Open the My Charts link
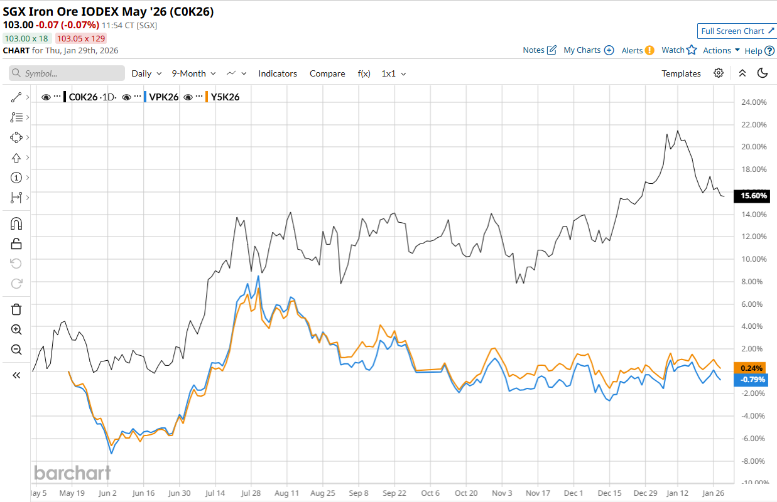The image size is (777, 502). click(x=588, y=50)
